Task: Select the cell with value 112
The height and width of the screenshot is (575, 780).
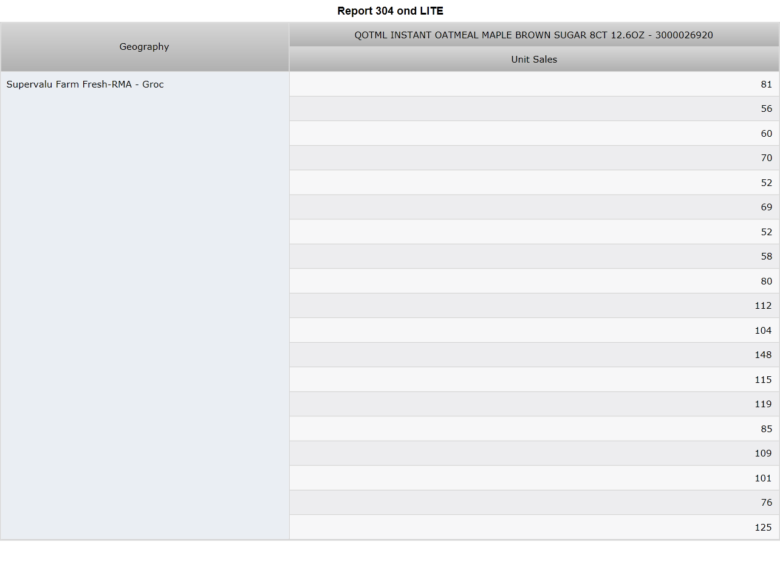Action: 534,306
